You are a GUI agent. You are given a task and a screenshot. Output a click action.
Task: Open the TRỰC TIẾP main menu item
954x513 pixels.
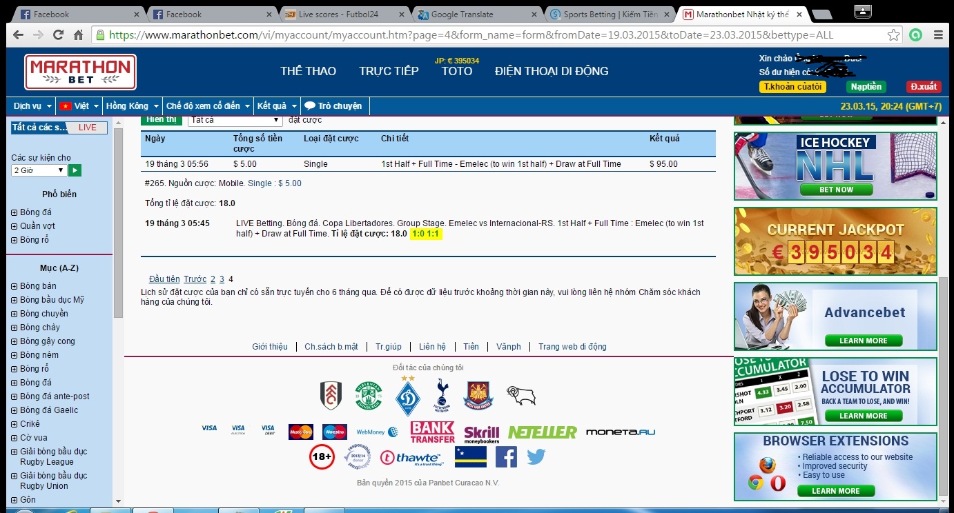389,71
